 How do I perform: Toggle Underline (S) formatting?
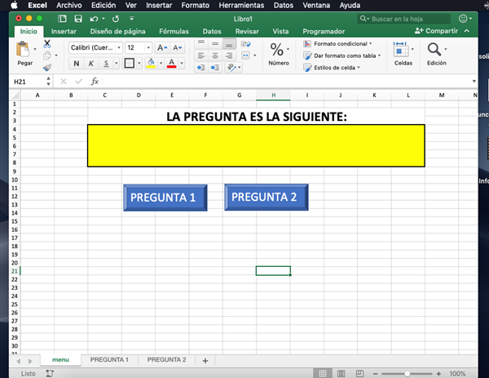click(106, 64)
